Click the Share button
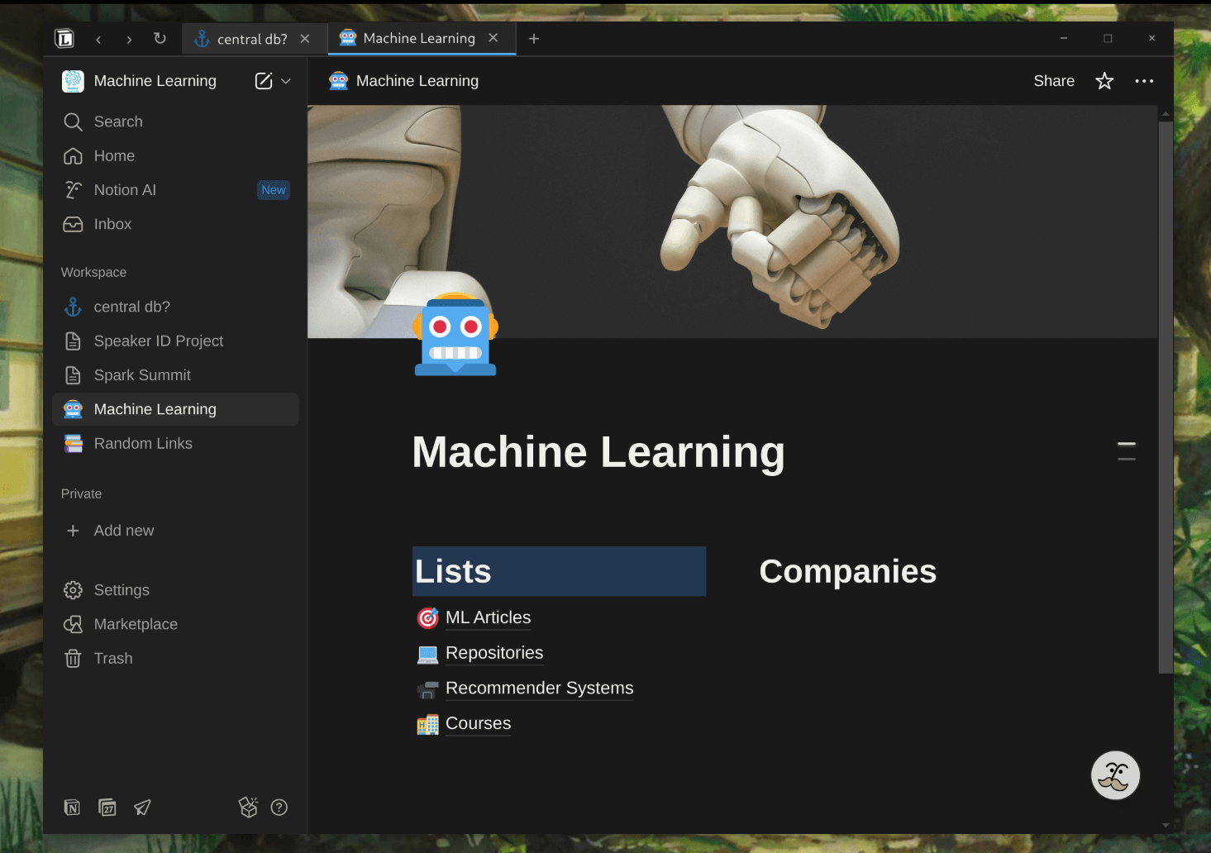Viewport: 1211px width, 853px height. coord(1054,81)
